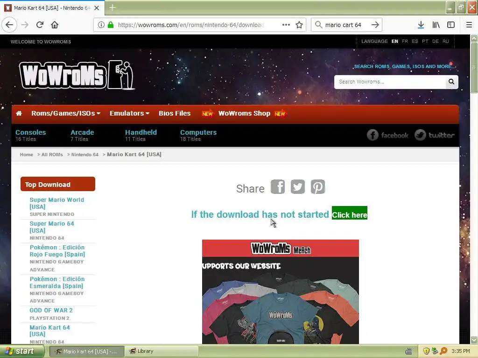
Task: Share on Twitter via the Share icon
Action: [x=298, y=186]
